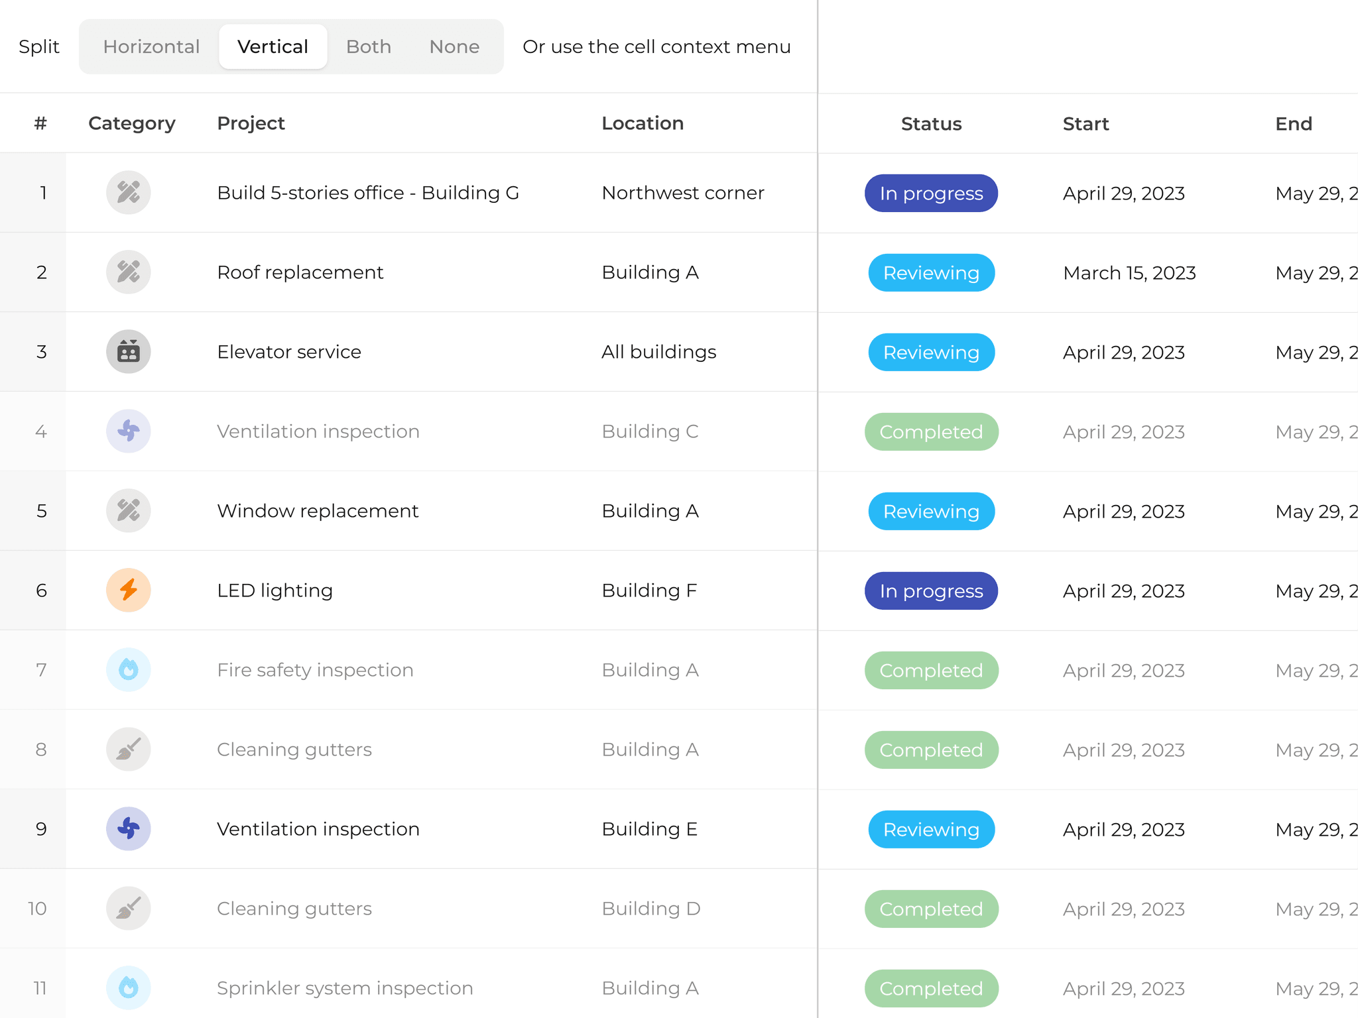
Task: Click the Category column header
Action: point(132,123)
